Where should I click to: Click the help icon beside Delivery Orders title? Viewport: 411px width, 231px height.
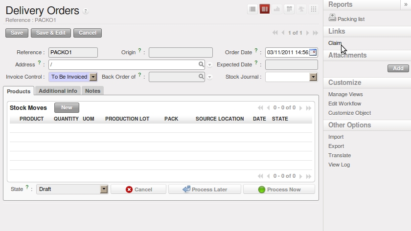point(86,11)
